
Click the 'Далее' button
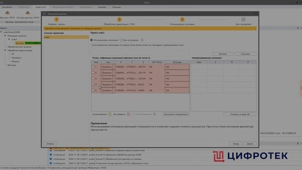pyautogui.click(x=250, y=144)
